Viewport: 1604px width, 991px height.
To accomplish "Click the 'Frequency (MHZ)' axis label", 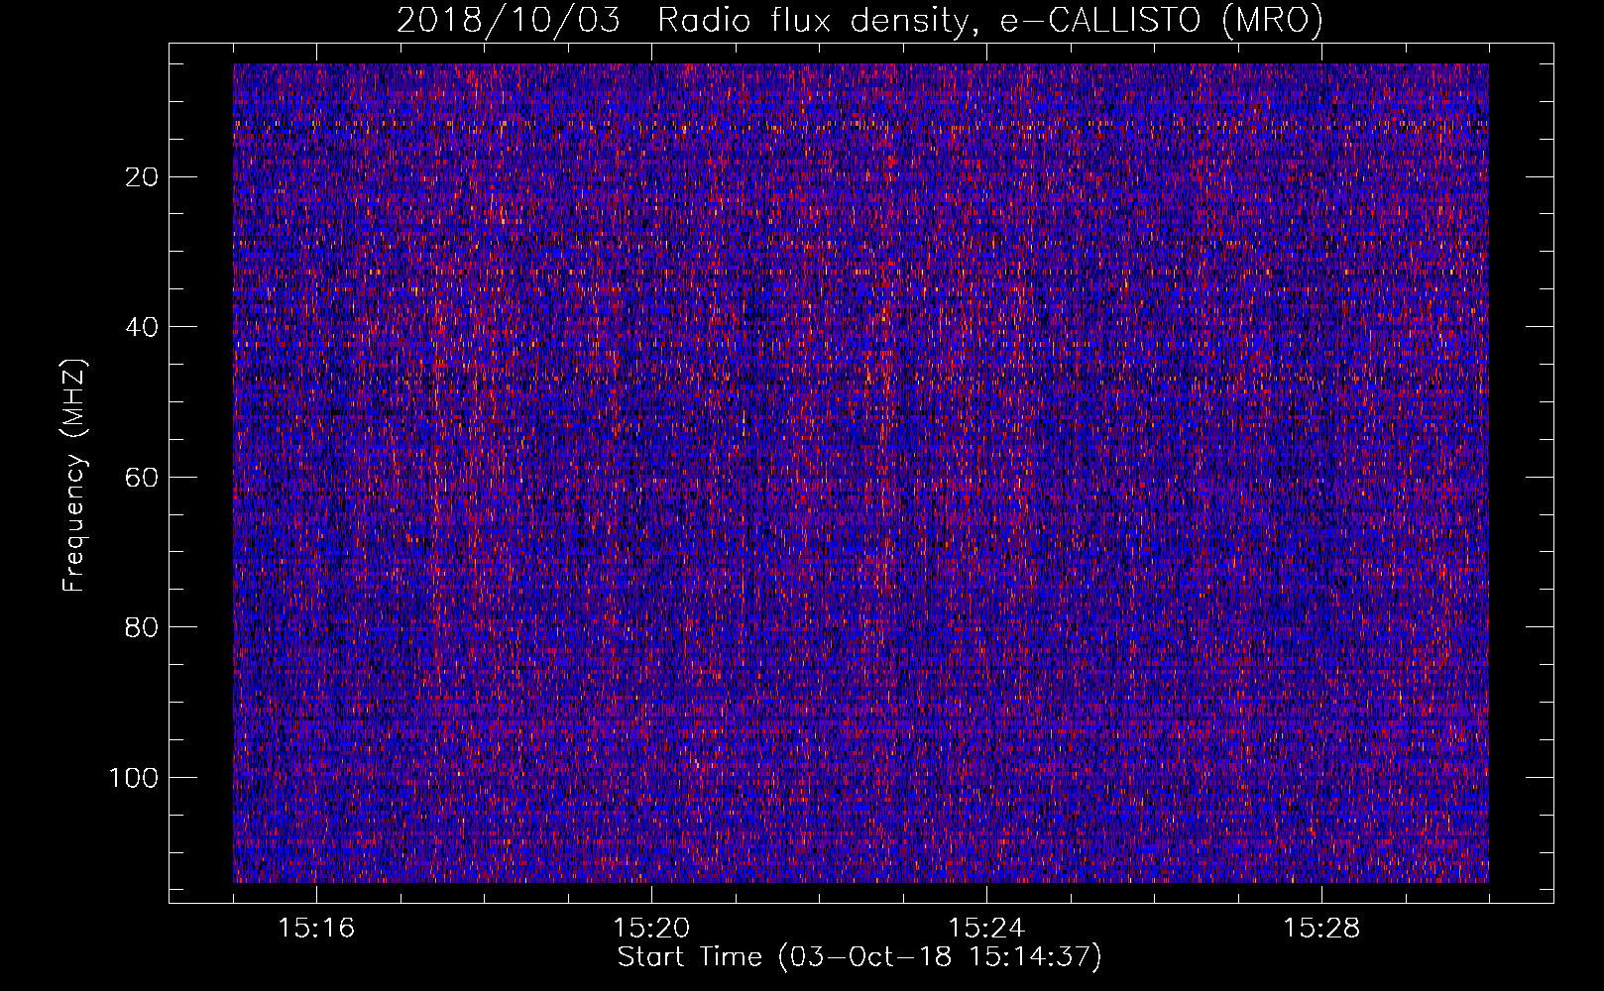I will (x=74, y=475).
